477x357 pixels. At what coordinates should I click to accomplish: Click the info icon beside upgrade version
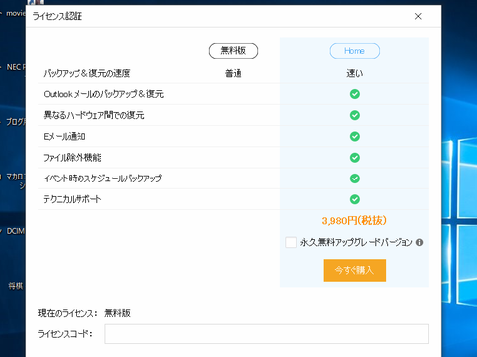coord(419,242)
